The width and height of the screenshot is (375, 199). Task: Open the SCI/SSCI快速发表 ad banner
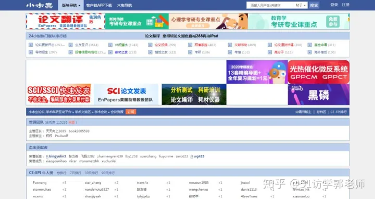coord(59,94)
